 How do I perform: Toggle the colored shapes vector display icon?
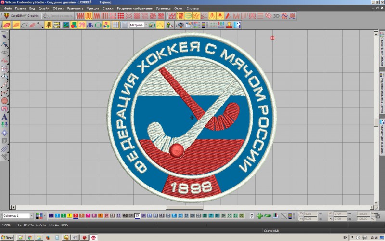[74, 25]
